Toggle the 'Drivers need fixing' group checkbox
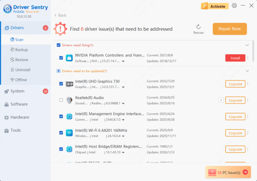Viewport: 257px width, 181px height. pos(59,45)
